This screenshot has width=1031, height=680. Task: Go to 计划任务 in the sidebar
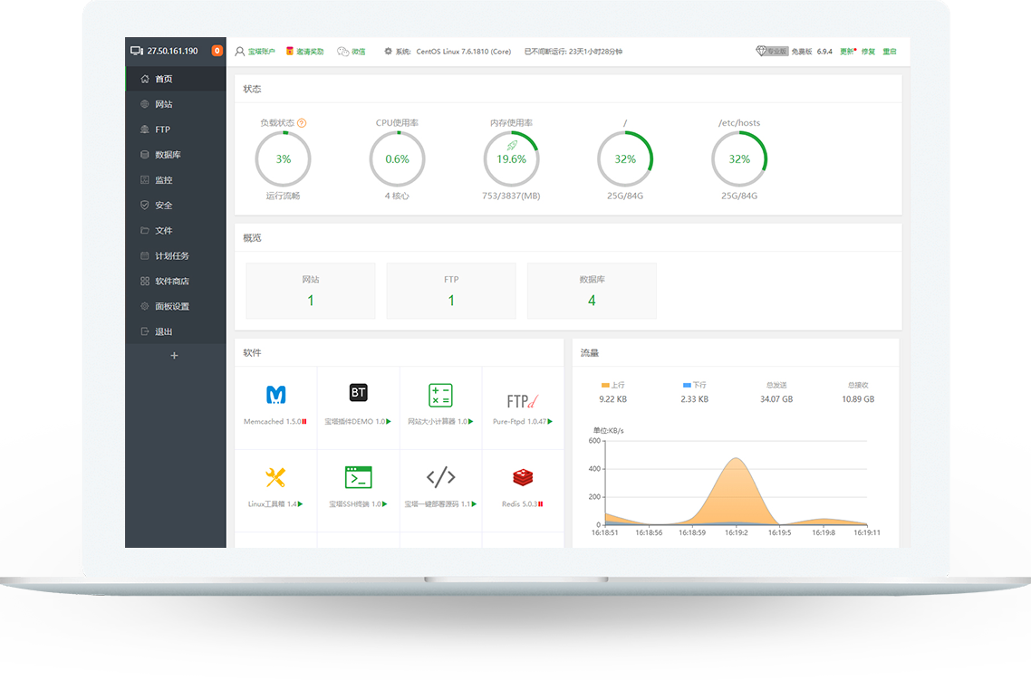(x=171, y=255)
